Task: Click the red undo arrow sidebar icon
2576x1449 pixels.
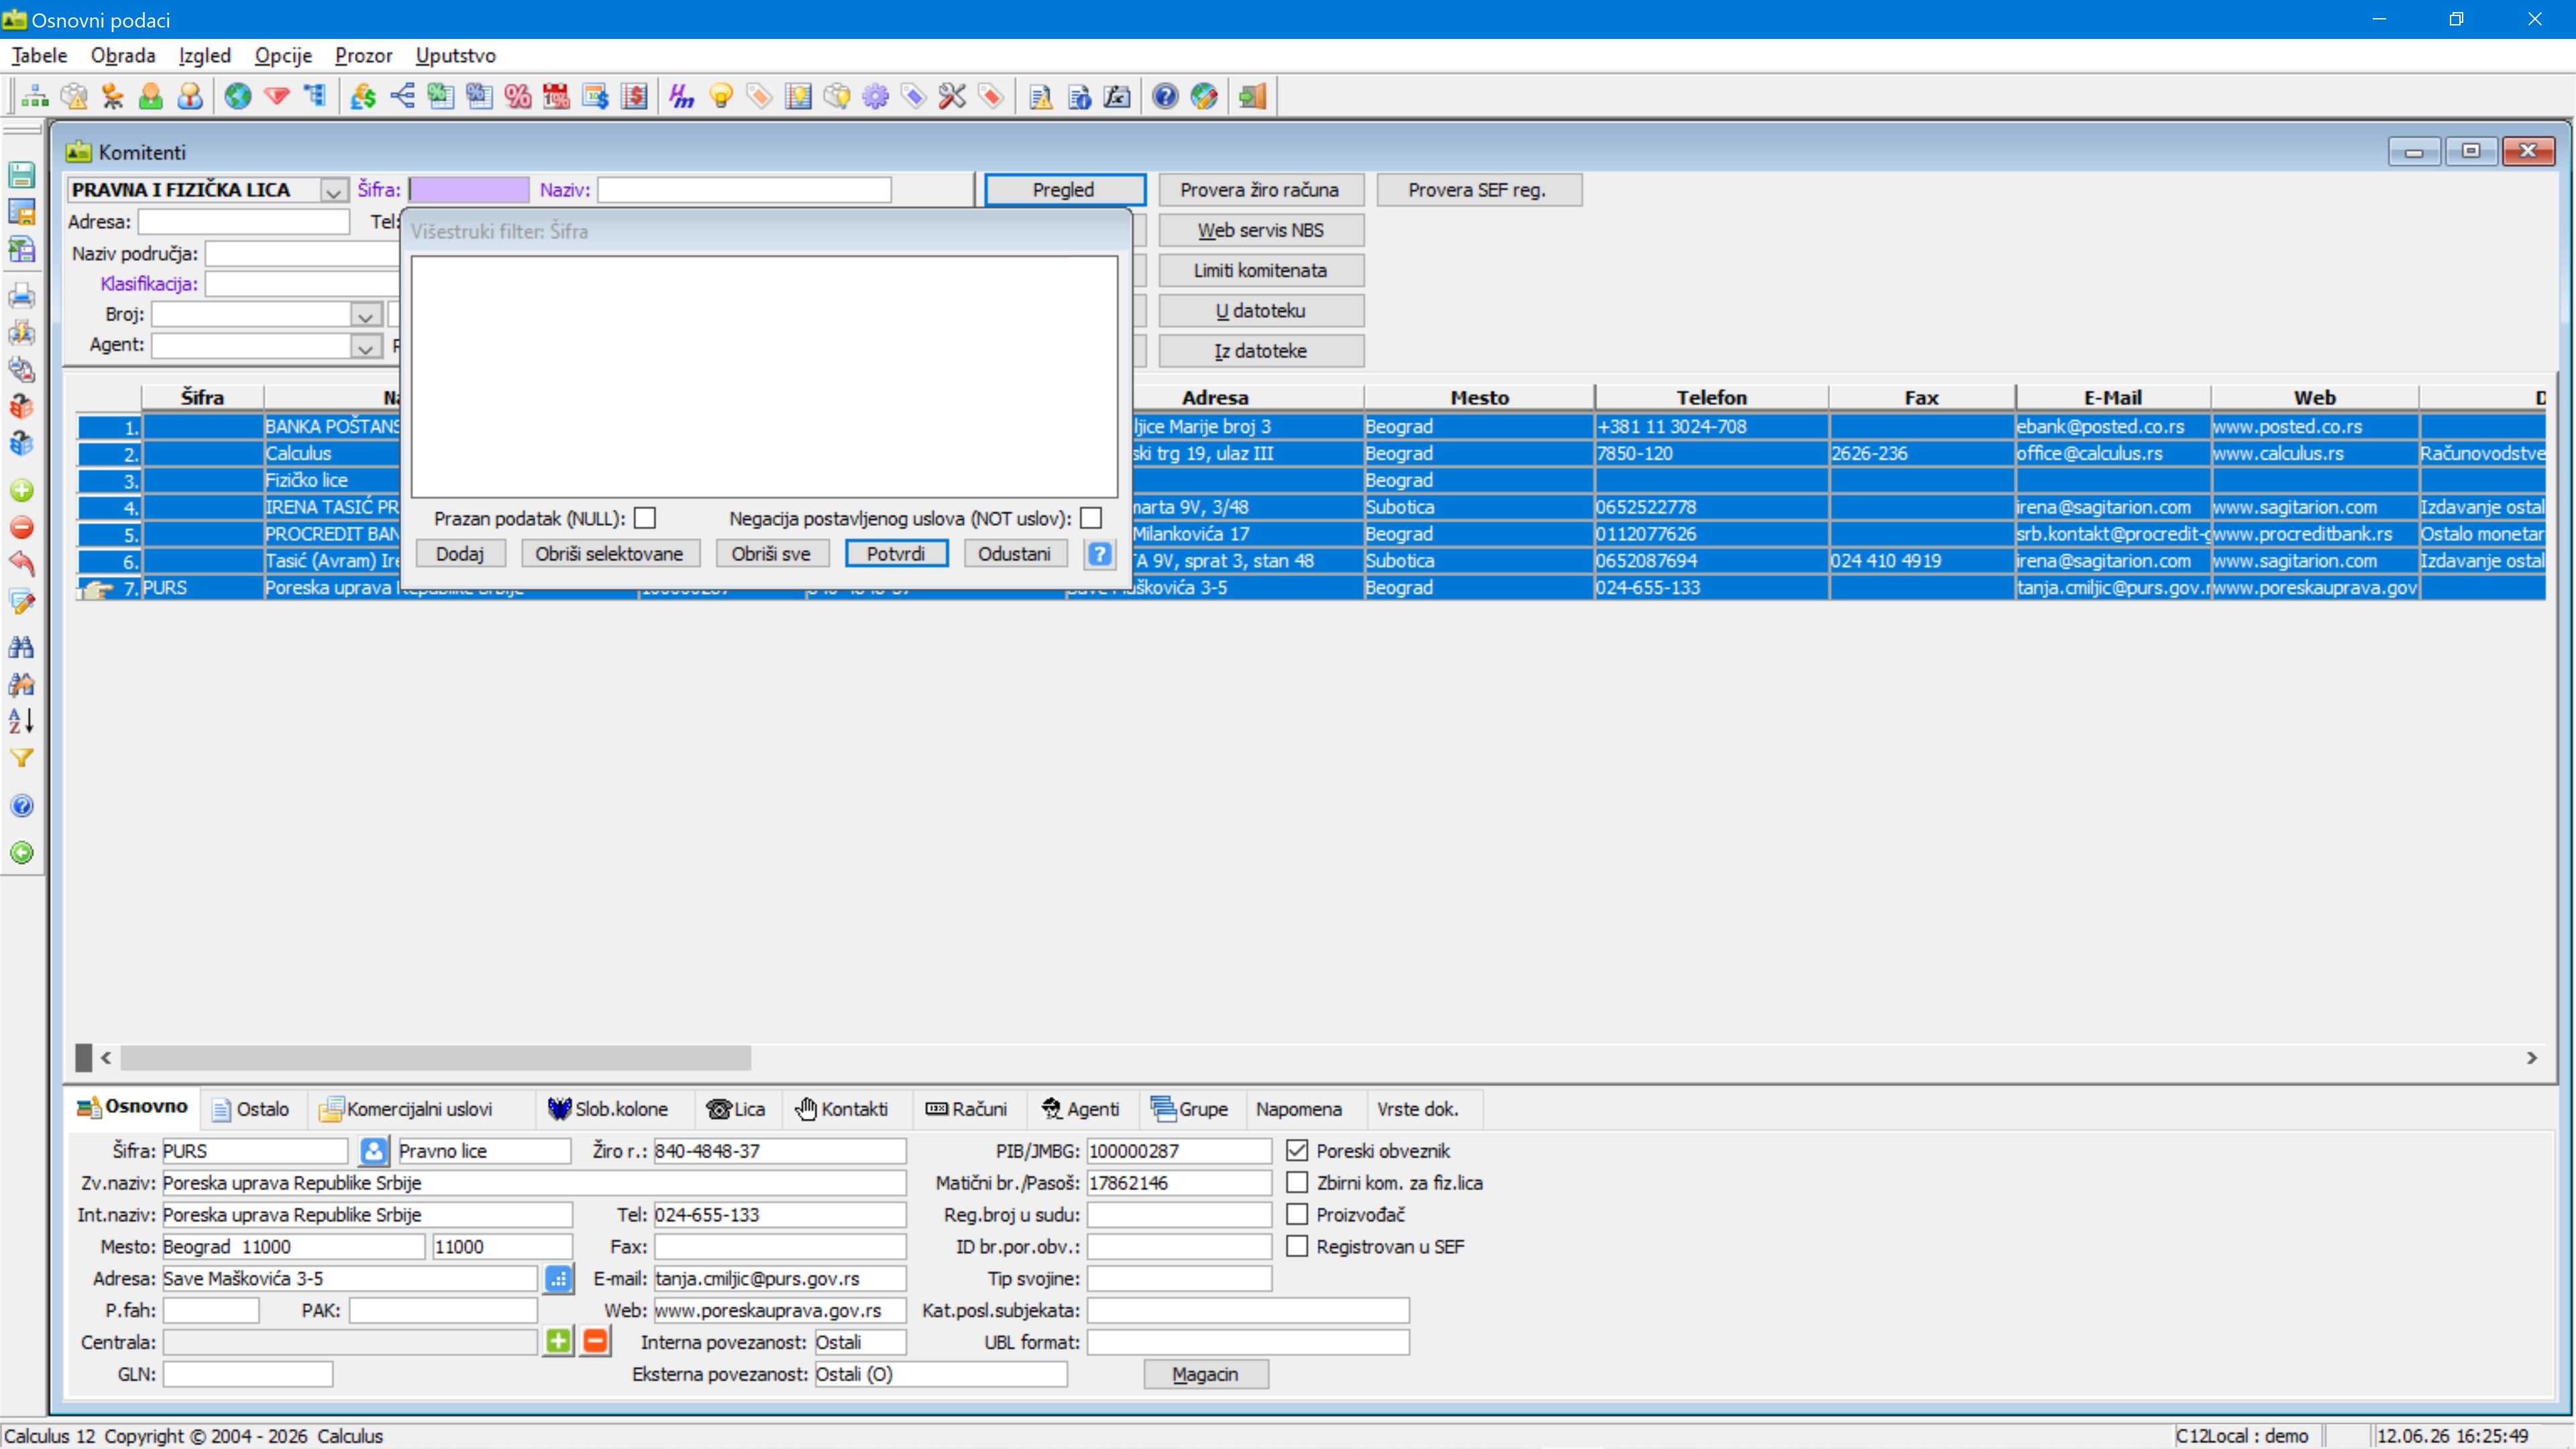Action: (22, 564)
